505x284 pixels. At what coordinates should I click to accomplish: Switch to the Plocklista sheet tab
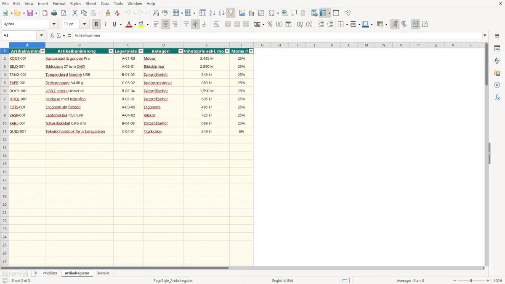tap(50, 273)
